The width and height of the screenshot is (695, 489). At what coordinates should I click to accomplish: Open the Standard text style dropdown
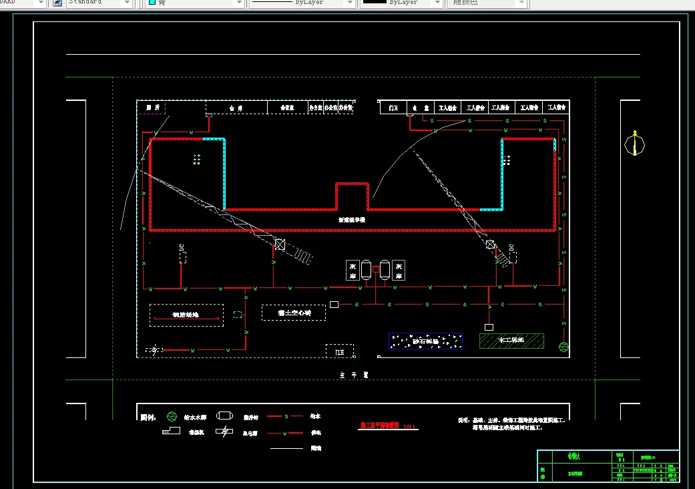click(x=128, y=3)
